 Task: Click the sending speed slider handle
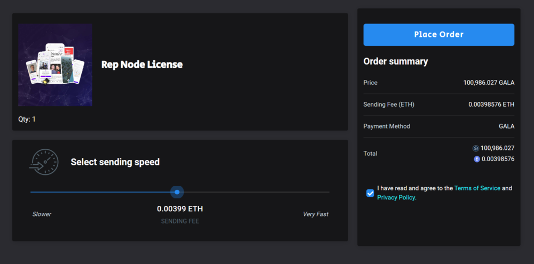point(177,192)
